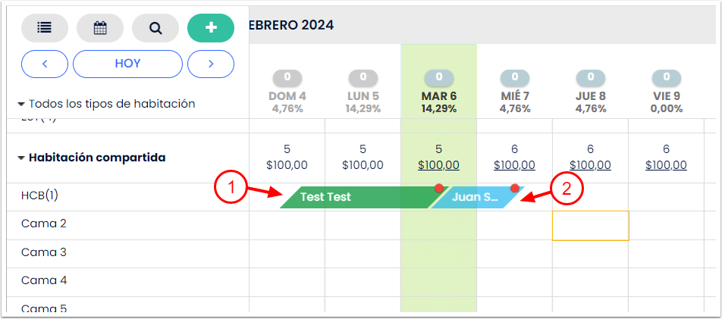Open the list view icon
This screenshot has width=722, height=319.
45,28
